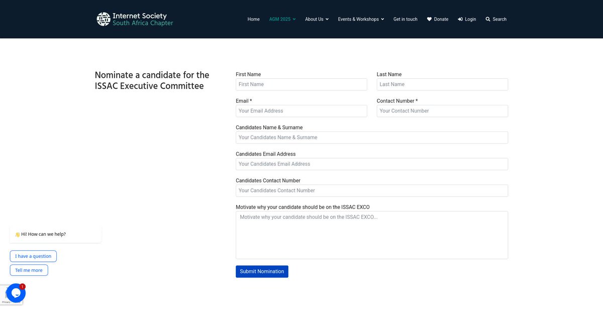Open the Login link
This screenshot has width=603, height=309.
[x=470, y=19]
